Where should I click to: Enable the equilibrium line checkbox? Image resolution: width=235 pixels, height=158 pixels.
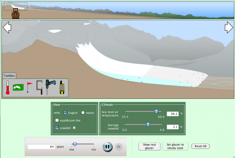(57, 120)
